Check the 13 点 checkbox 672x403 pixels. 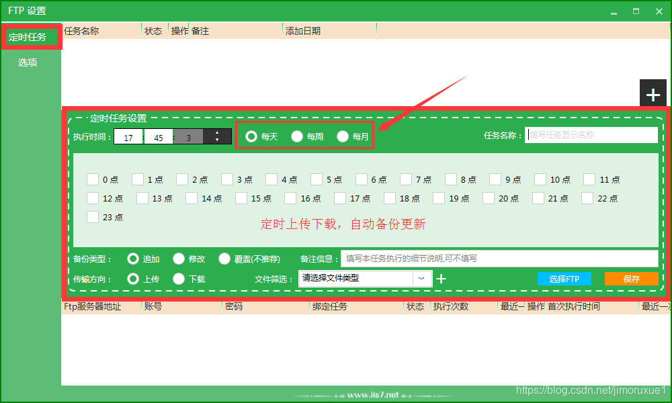142,198
